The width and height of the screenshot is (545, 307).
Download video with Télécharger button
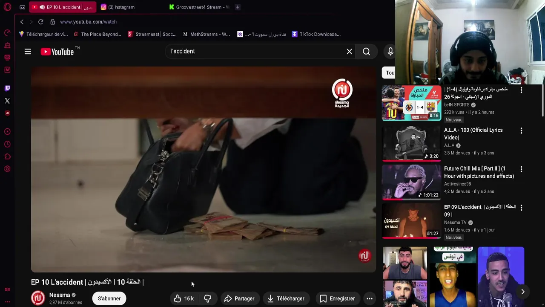pyautogui.click(x=286, y=298)
